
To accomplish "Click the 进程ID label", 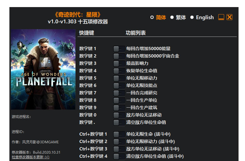I will click(x=18, y=132).
